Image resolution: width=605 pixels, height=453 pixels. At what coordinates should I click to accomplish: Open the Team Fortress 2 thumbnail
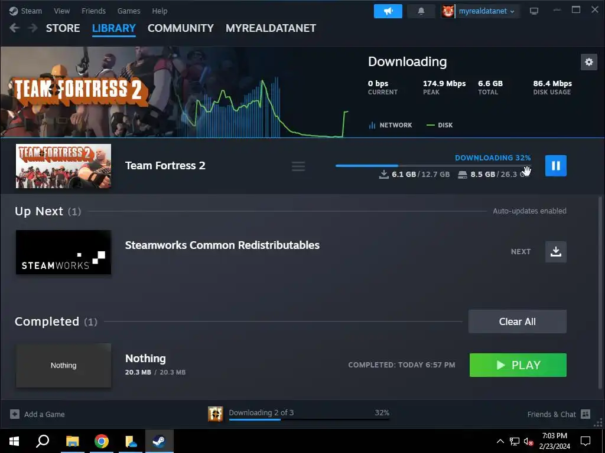click(63, 166)
